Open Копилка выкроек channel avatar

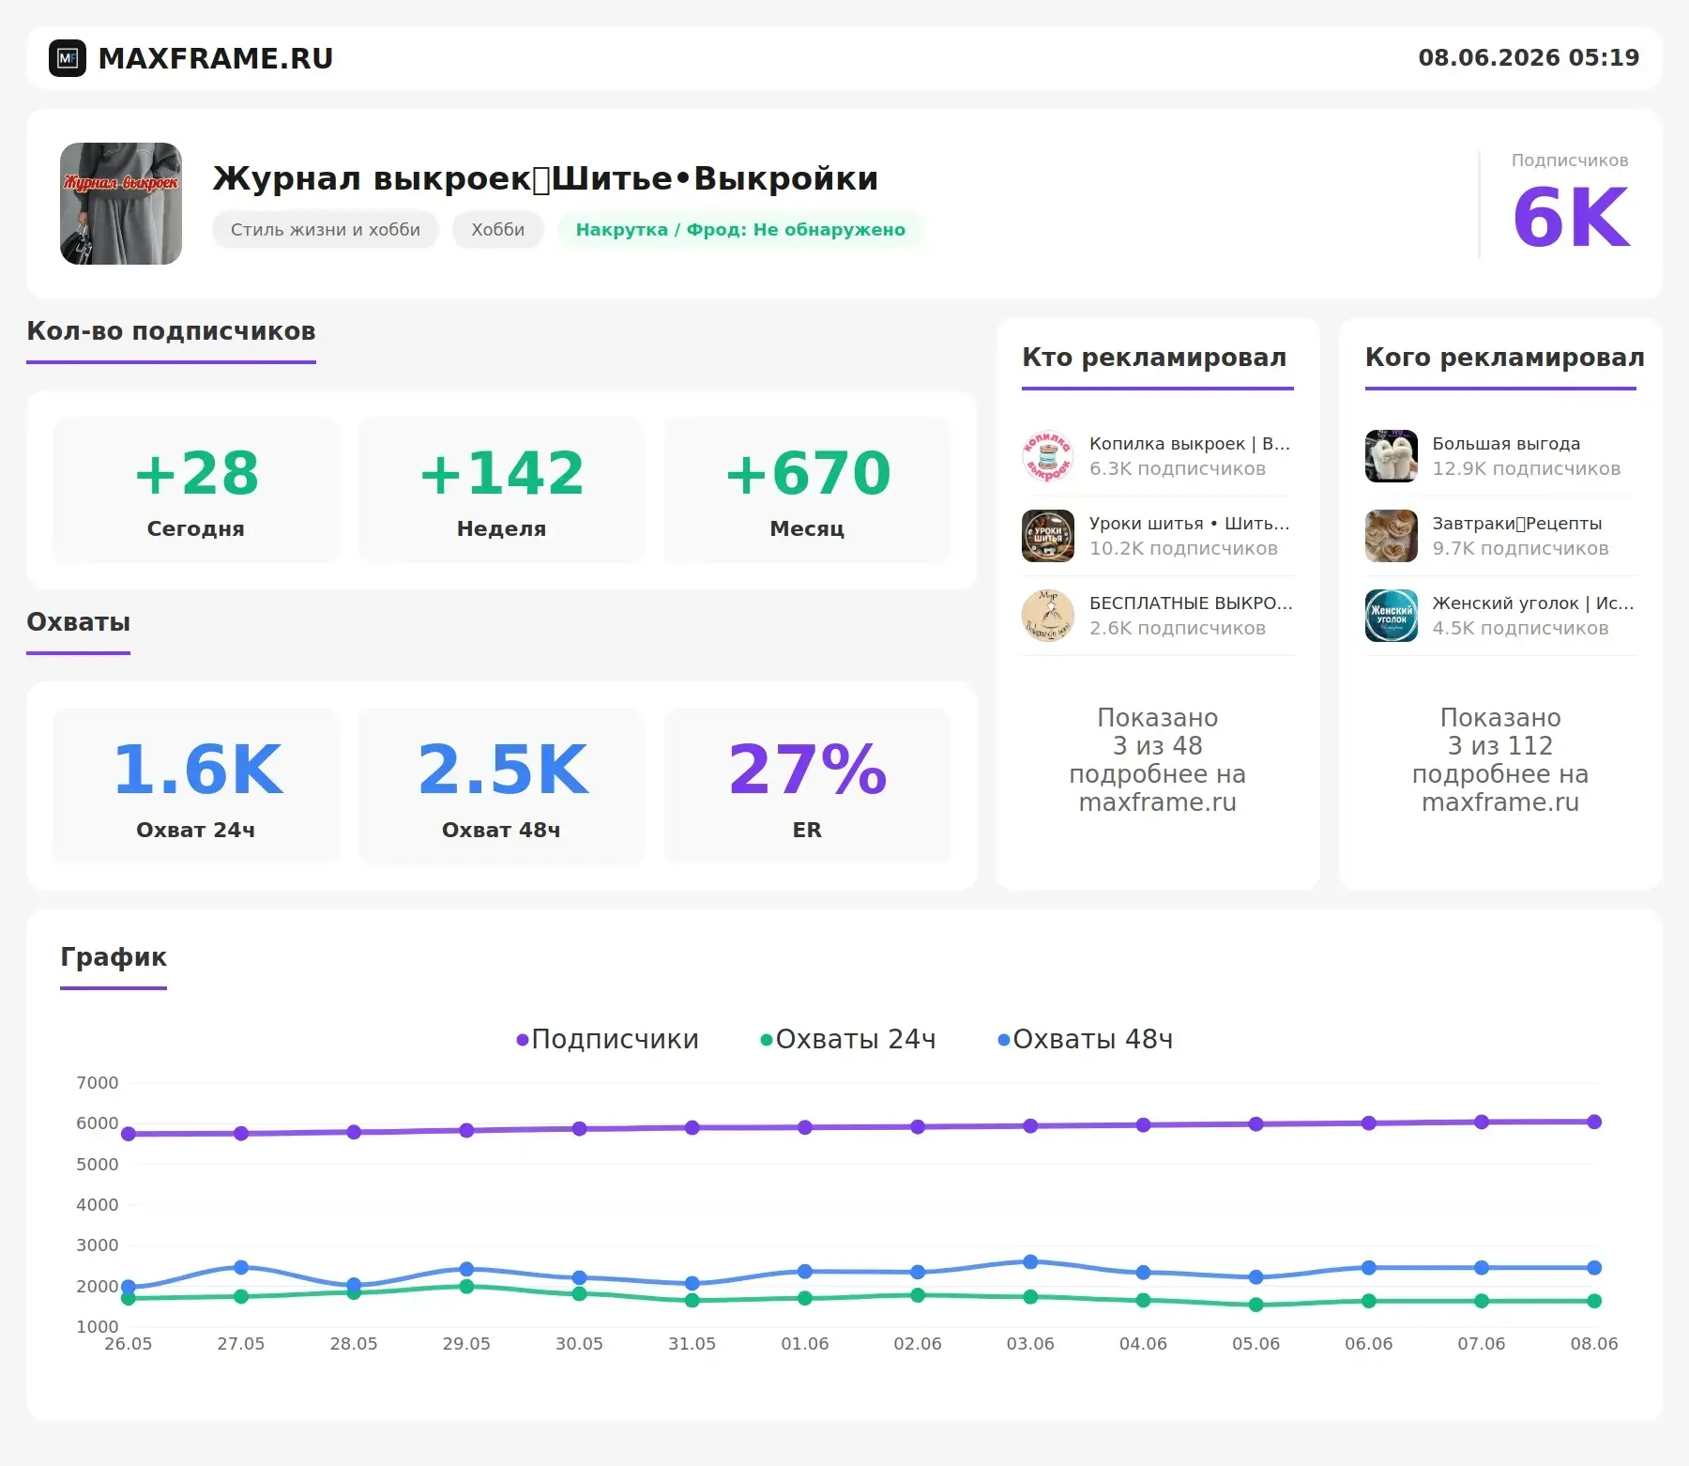(x=1048, y=456)
